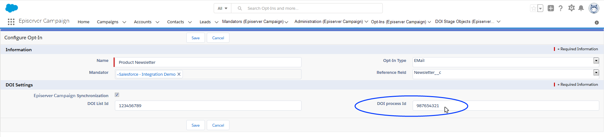Remove the Salesforce - Integration Demo mandator
The width and height of the screenshot is (604, 137).
(x=179, y=74)
